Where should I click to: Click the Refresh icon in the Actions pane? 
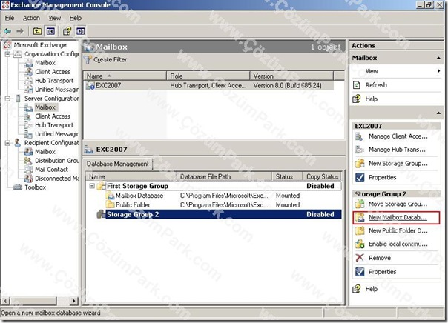[357, 85]
